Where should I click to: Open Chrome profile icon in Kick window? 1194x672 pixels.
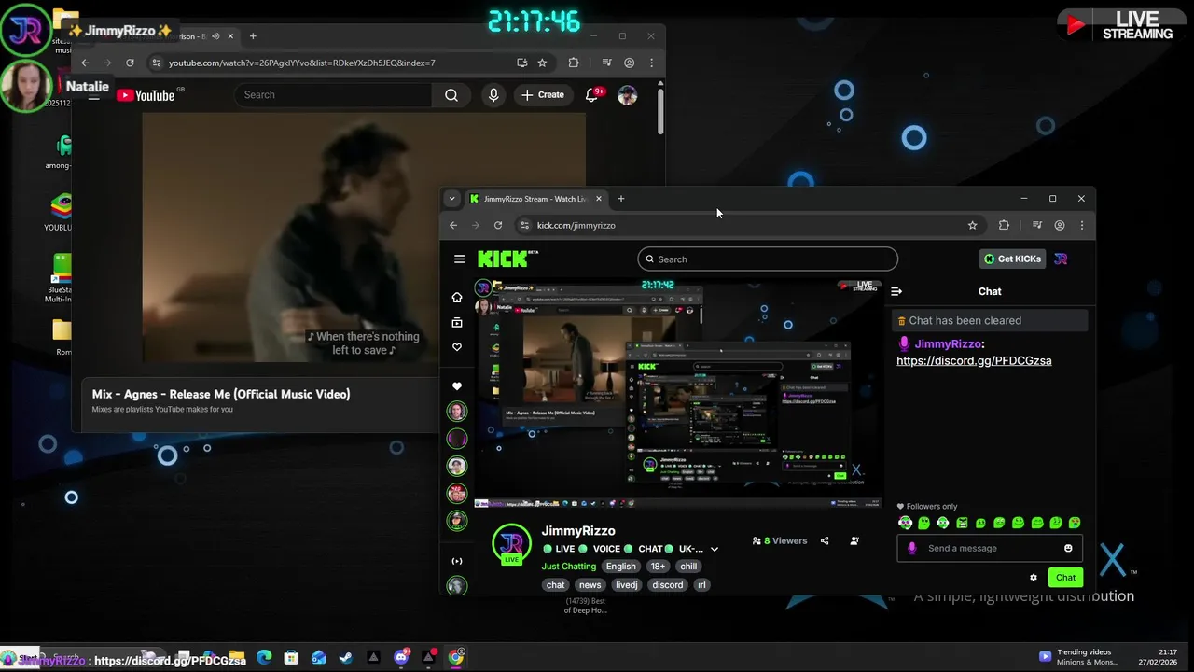[x=1060, y=225]
